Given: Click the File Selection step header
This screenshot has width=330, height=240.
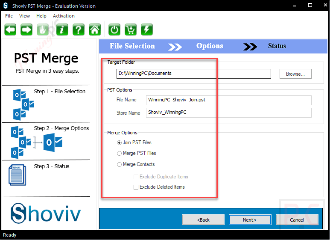Looking at the screenshot, I should point(132,46).
